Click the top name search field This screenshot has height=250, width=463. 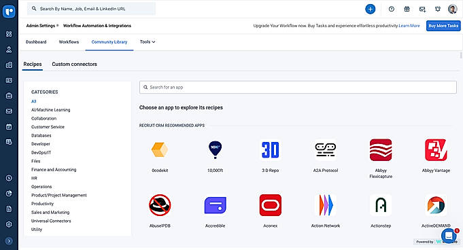pos(92,9)
